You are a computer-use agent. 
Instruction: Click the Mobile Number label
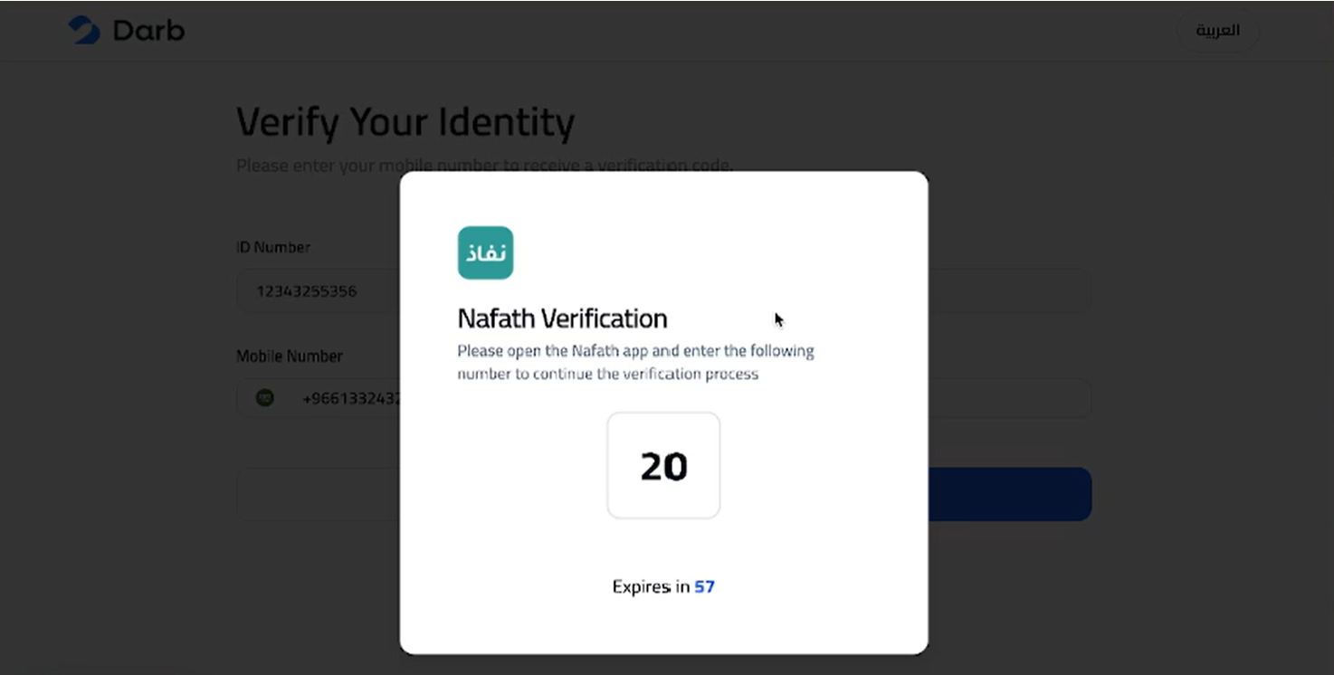click(x=290, y=357)
